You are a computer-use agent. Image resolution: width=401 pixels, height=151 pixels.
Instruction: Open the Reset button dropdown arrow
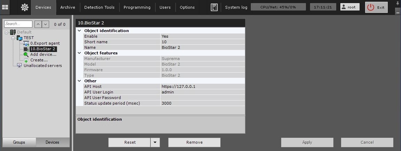155,142
